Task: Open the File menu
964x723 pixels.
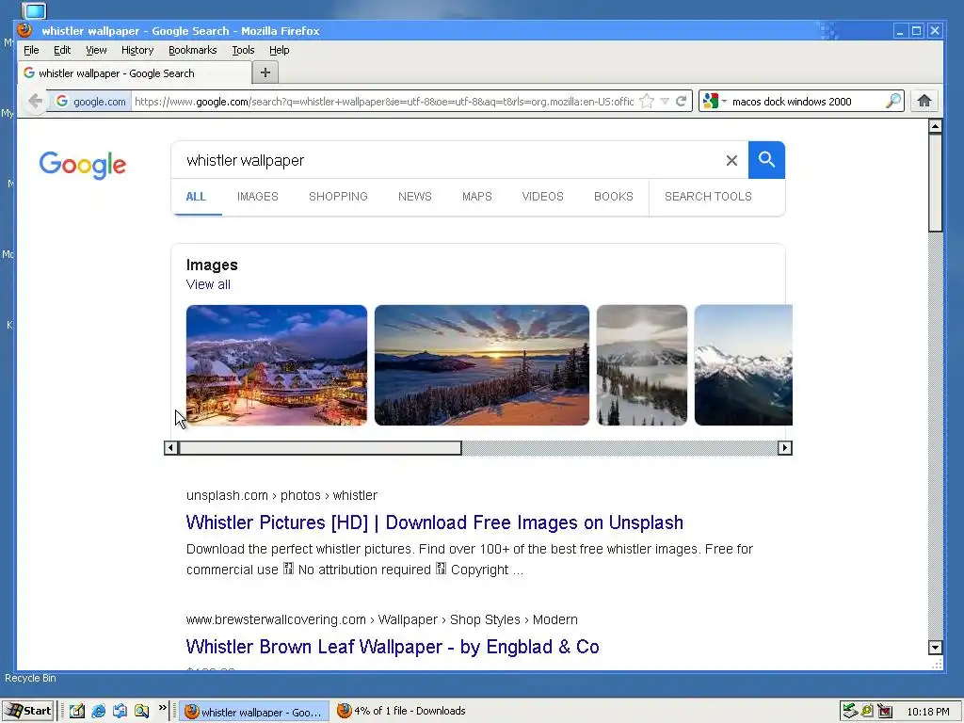Action: pyautogui.click(x=31, y=50)
